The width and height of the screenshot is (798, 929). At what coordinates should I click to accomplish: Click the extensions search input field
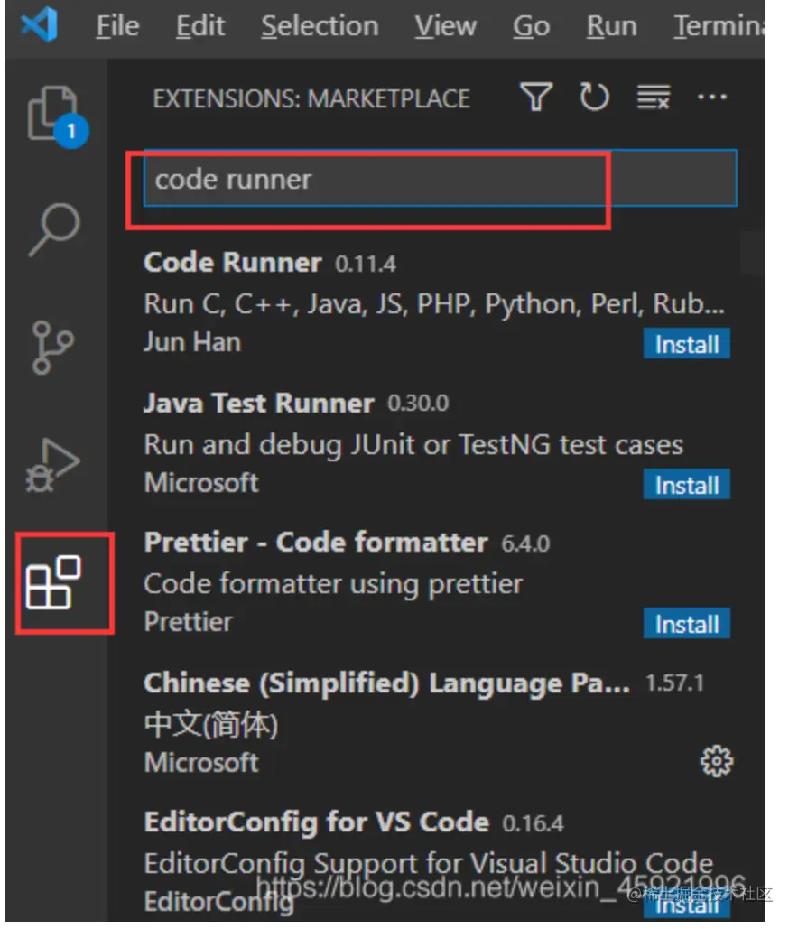pos(433,179)
